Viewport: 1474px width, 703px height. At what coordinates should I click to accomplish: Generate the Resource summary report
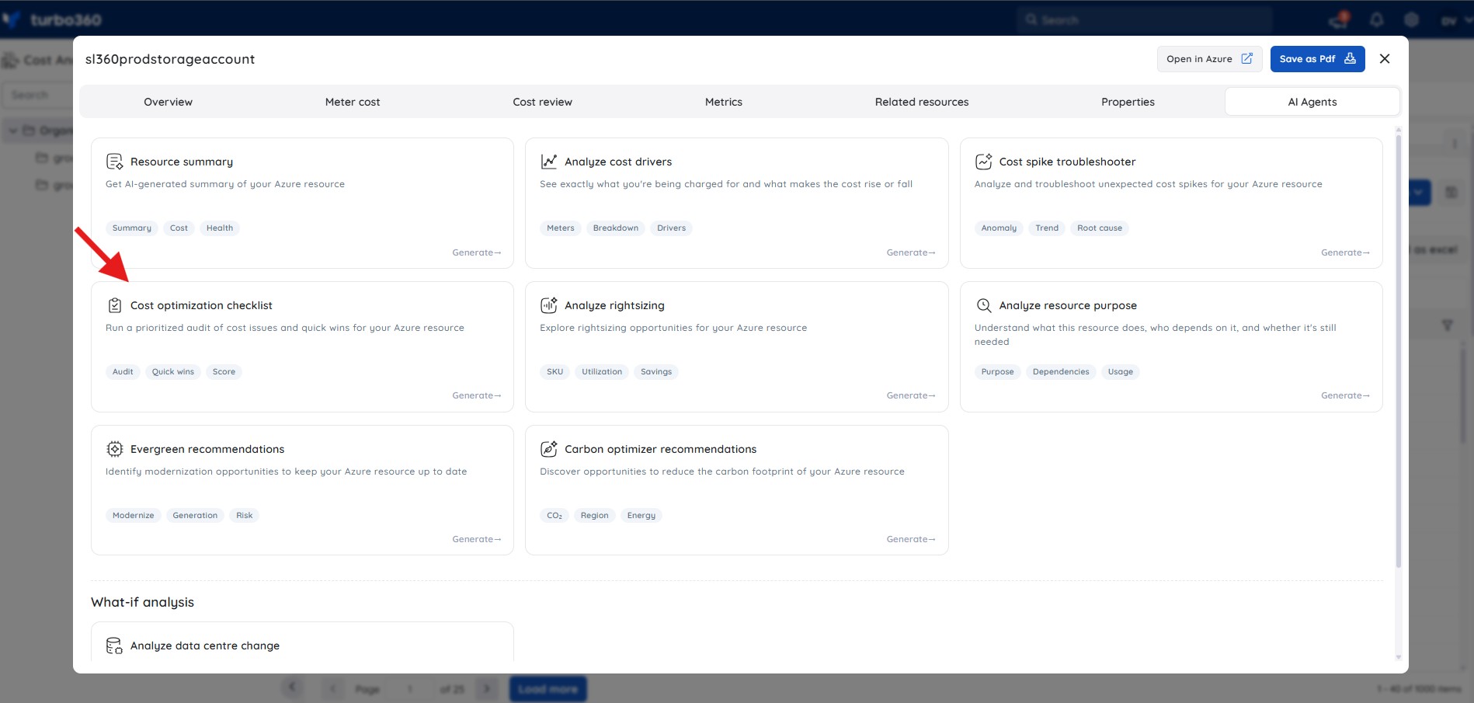tap(477, 252)
